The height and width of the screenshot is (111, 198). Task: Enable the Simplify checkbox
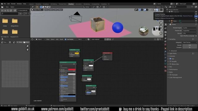170,61
